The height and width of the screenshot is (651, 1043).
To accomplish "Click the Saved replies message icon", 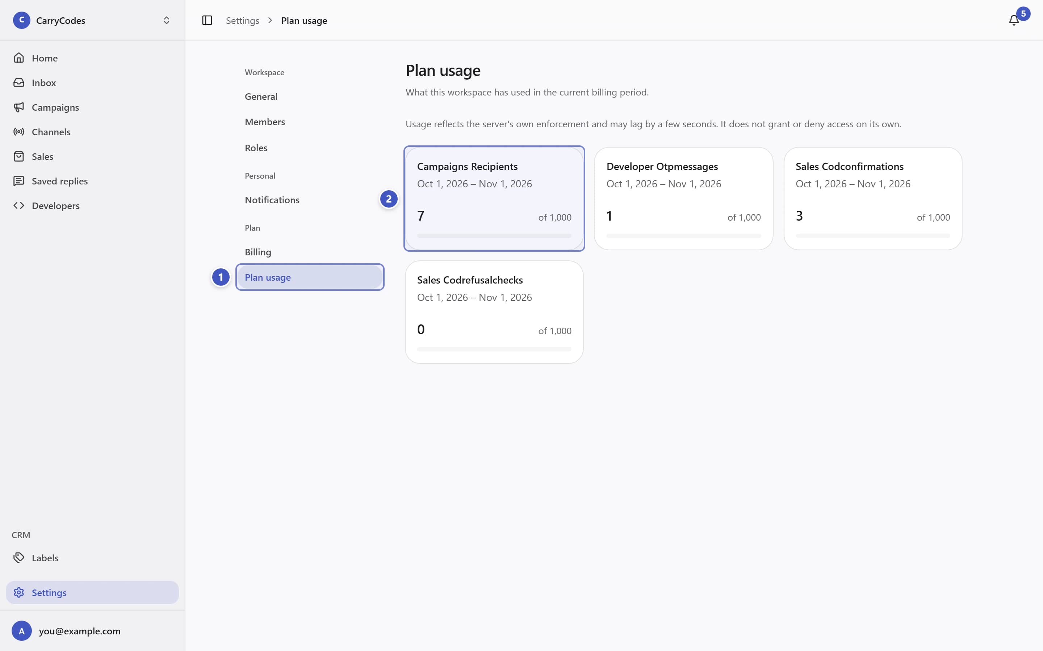I will point(18,181).
